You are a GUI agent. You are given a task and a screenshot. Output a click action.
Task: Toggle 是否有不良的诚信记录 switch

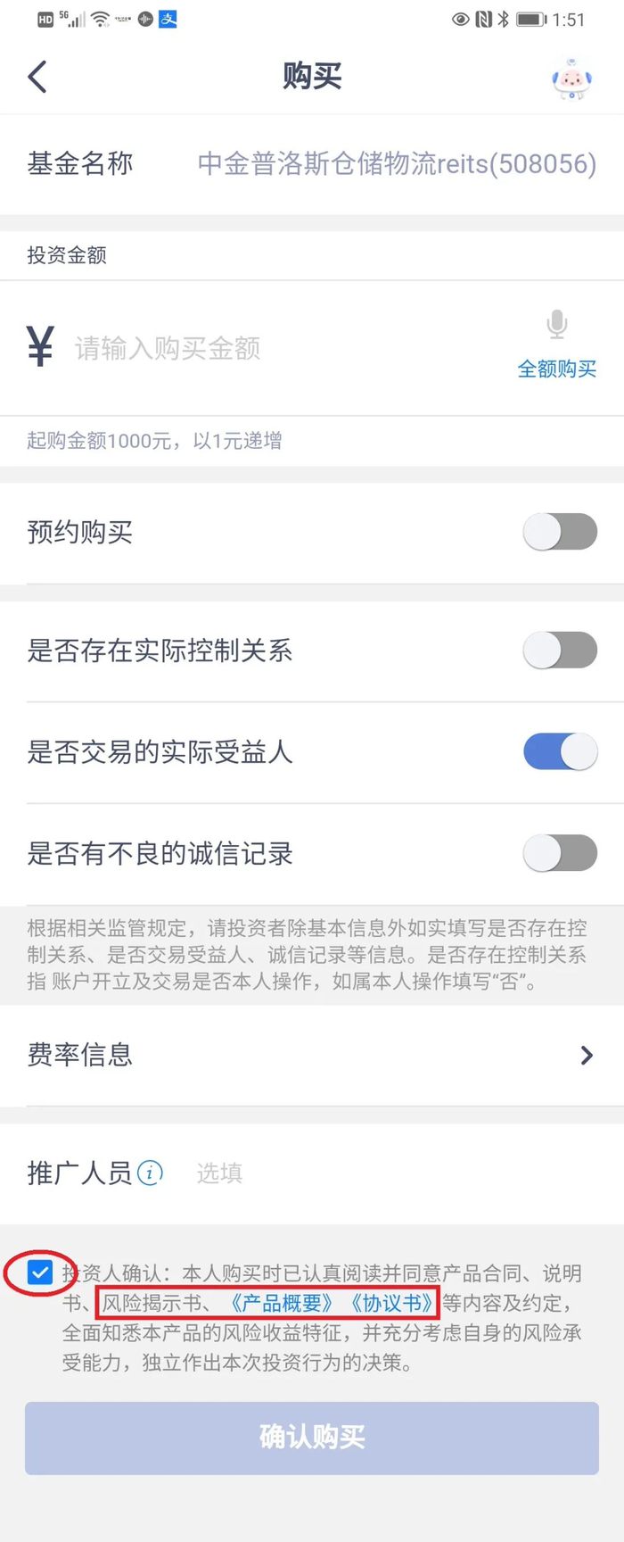[x=560, y=853]
